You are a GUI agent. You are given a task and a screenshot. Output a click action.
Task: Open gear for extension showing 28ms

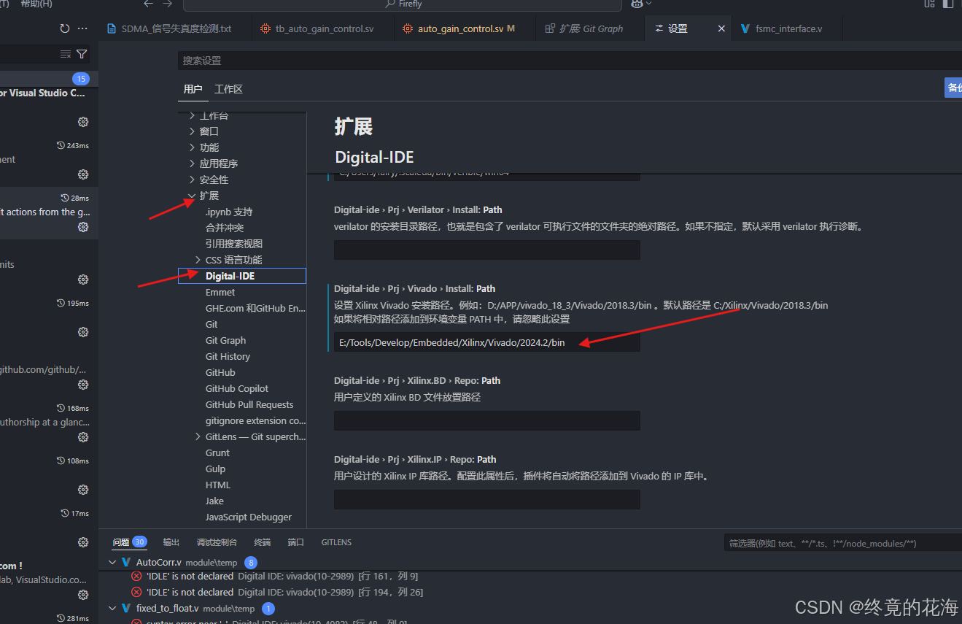[83, 227]
